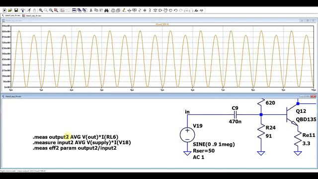The image size is (318, 179).
Task: Click the Mirror toolbar icon
Action: point(191,10)
